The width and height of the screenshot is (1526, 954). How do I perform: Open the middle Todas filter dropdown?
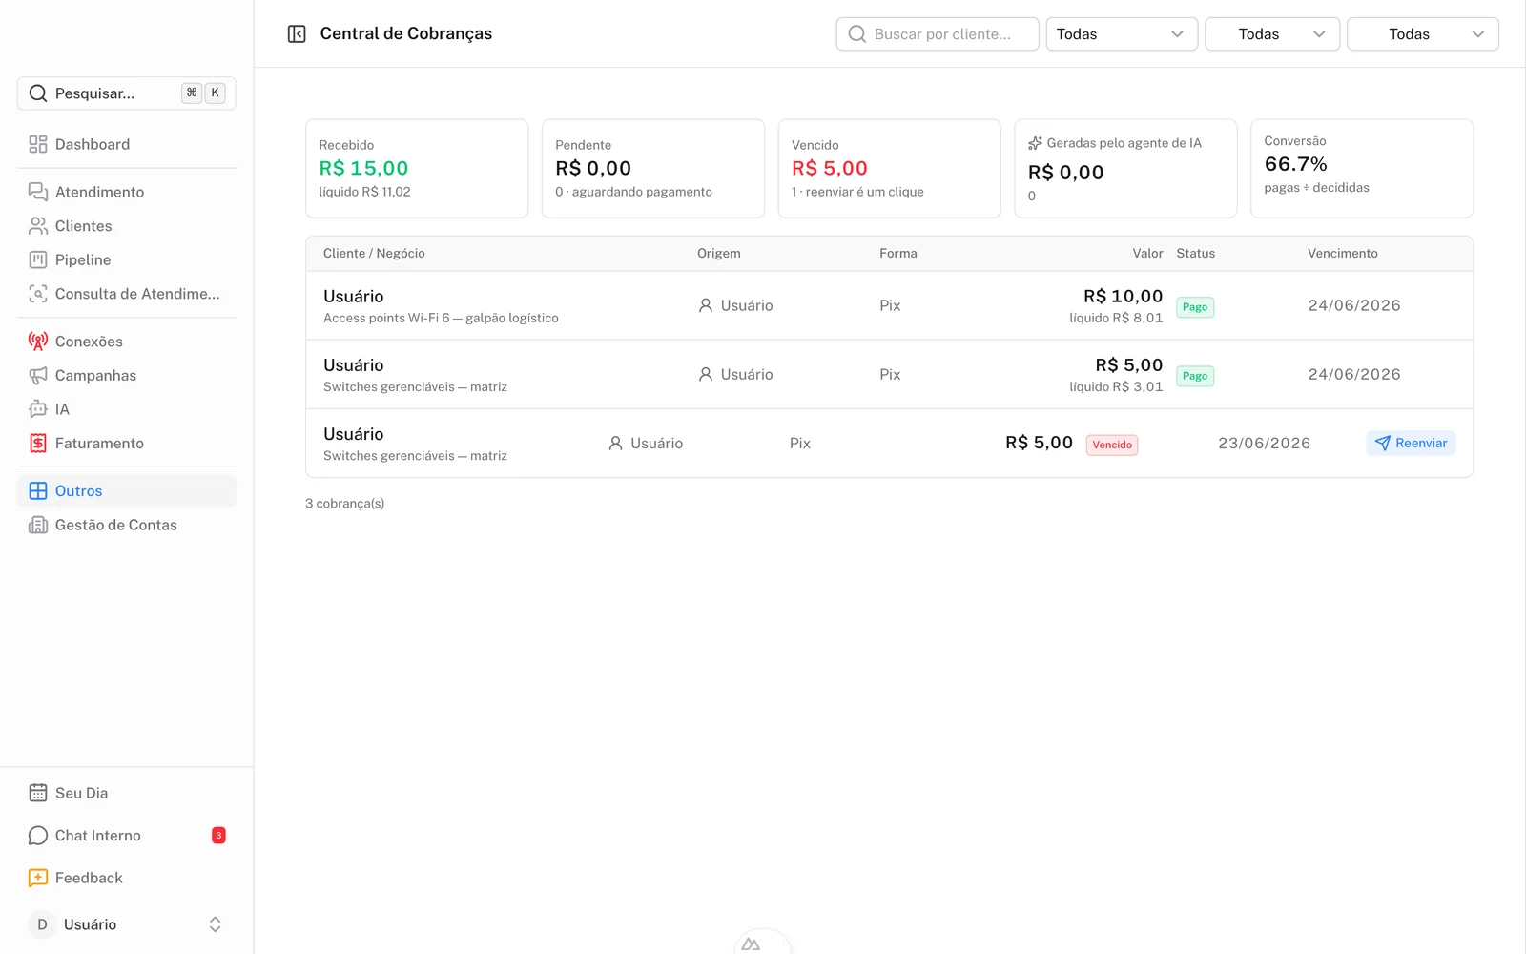(1272, 34)
